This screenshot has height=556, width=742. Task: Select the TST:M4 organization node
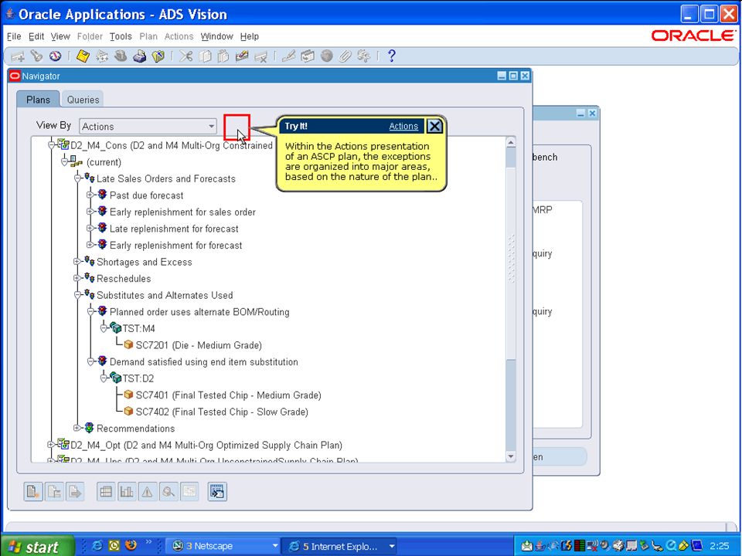pyautogui.click(x=138, y=329)
